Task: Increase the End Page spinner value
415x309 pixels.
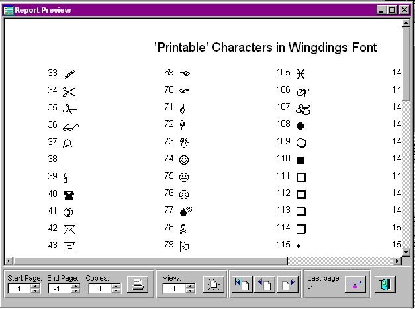Action: (x=75, y=286)
